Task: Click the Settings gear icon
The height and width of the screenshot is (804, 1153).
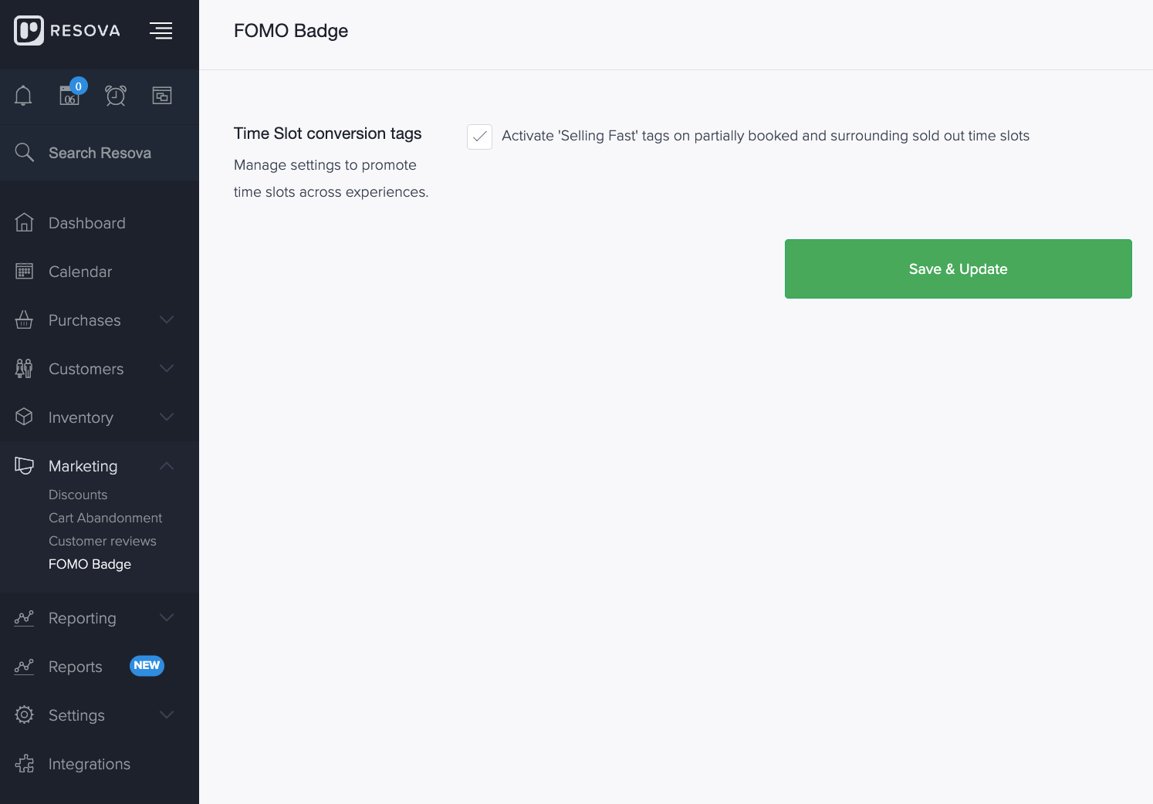Action: 24,714
